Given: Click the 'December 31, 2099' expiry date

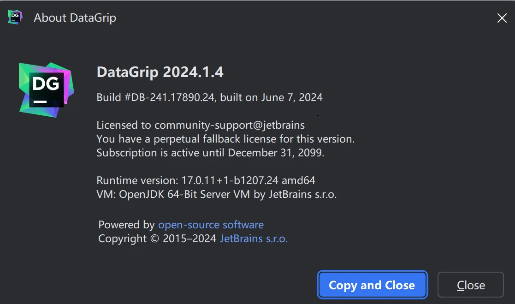Looking at the screenshot, I should [276, 153].
